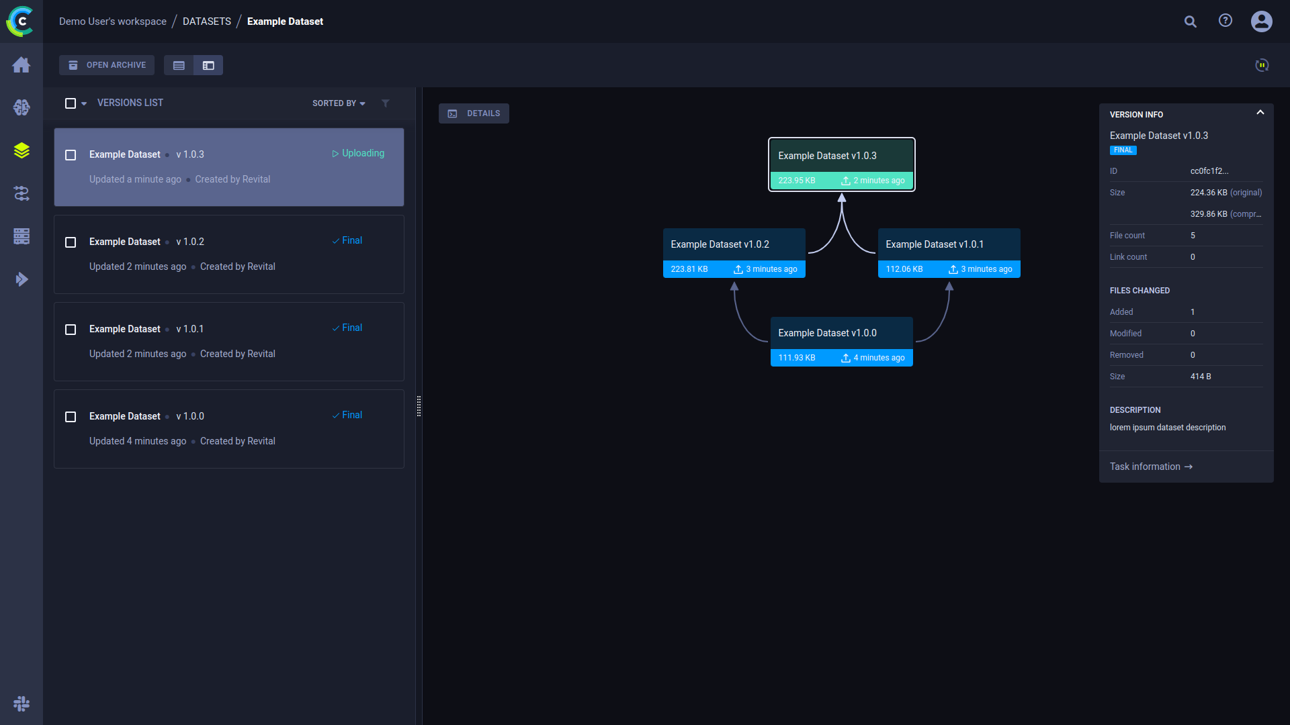Viewport: 1290px width, 725px height.
Task: Toggle the select-all versions checkbox
Action: (71, 103)
